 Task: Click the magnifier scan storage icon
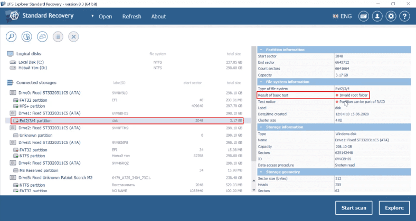[x=11, y=36]
